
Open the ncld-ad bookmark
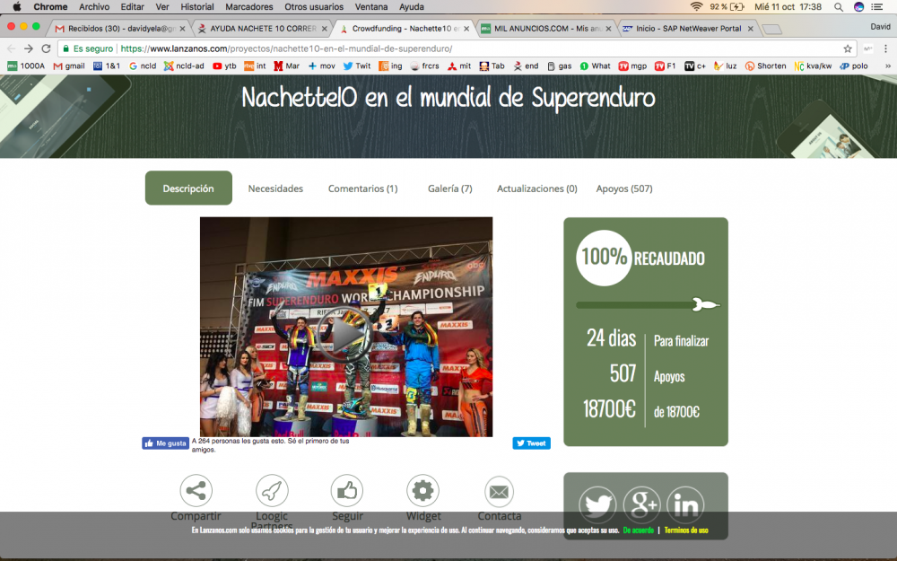184,66
